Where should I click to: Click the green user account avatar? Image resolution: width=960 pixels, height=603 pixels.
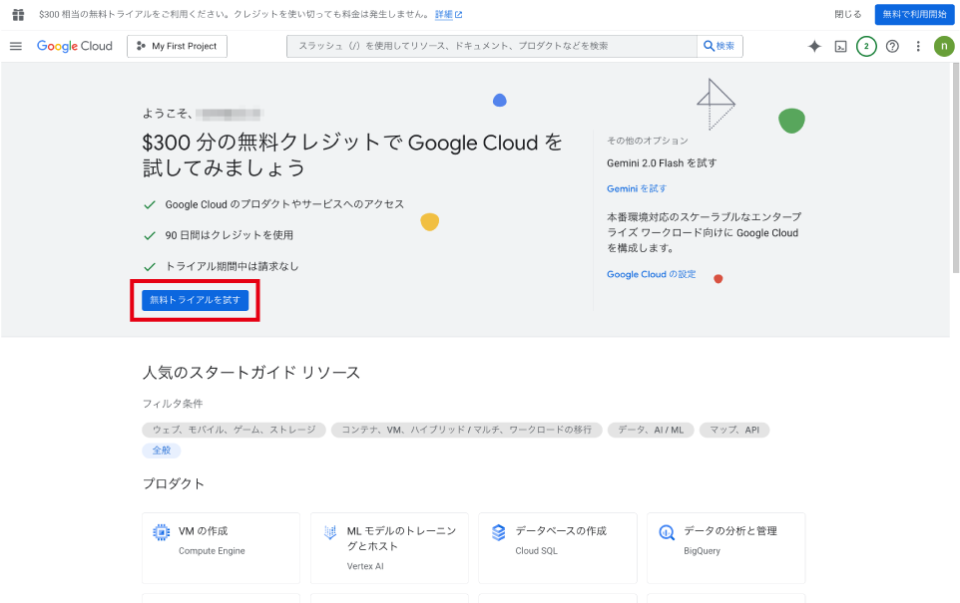(944, 46)
